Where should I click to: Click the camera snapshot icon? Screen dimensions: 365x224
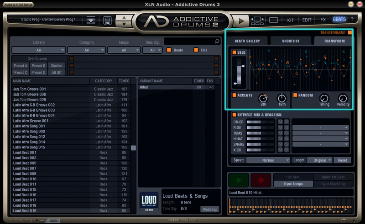(344, 220)
